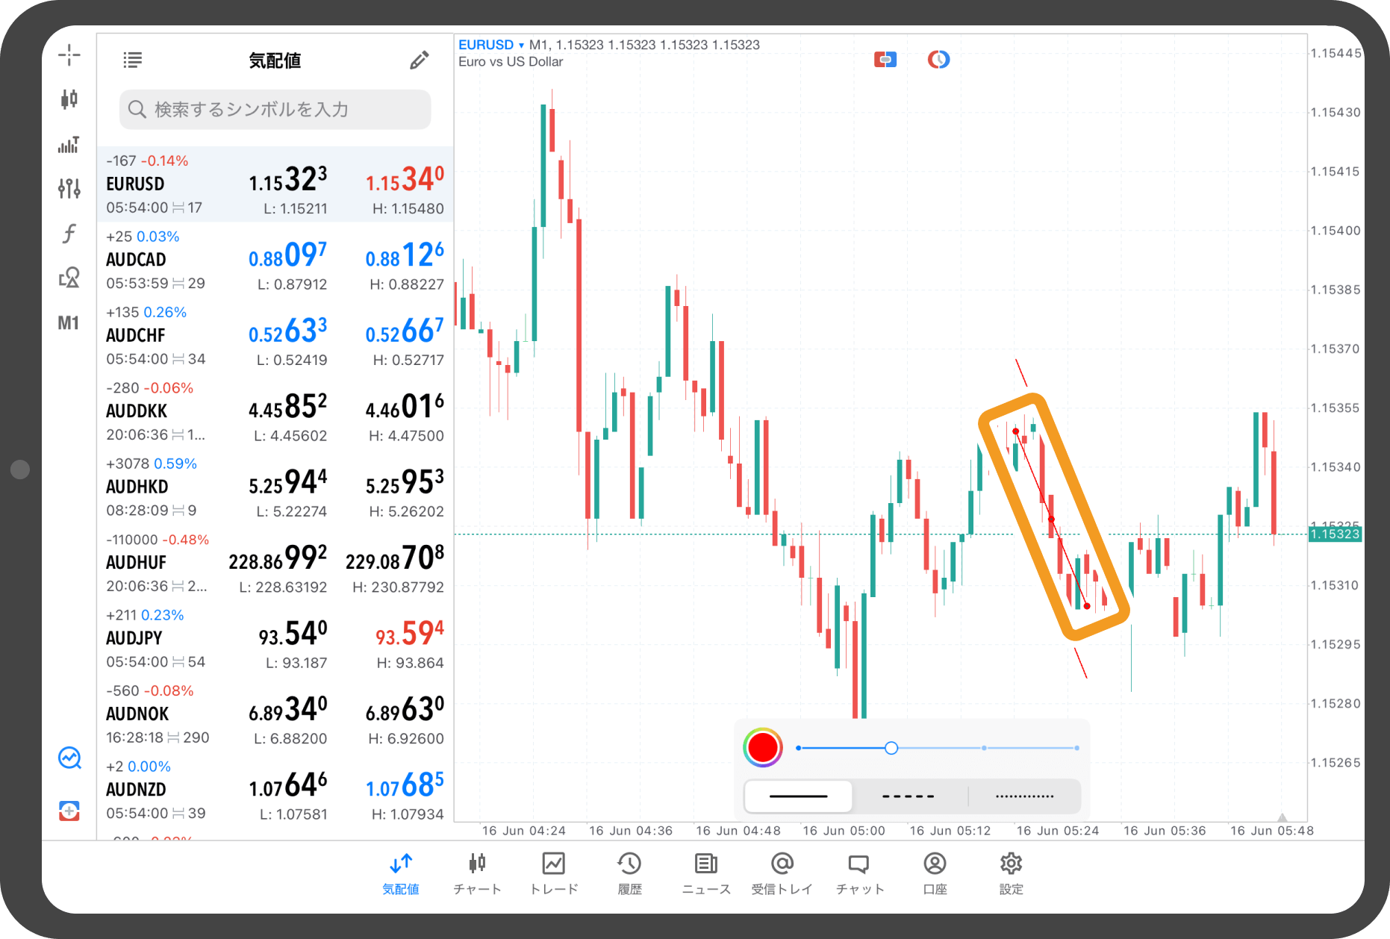
Task: Switch to the チャート chart tab
Action: tap(478, 873)
